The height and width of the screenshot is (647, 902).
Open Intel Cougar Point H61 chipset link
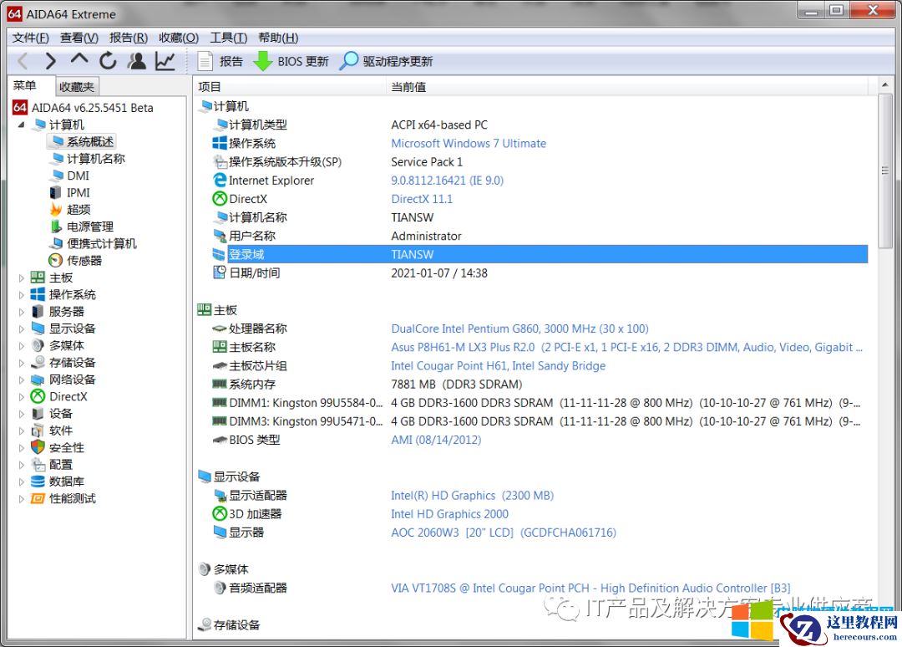[x=498, y=365]
